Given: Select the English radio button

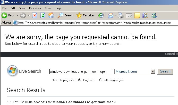Looking at the screenshot, I should pos(79,80).
